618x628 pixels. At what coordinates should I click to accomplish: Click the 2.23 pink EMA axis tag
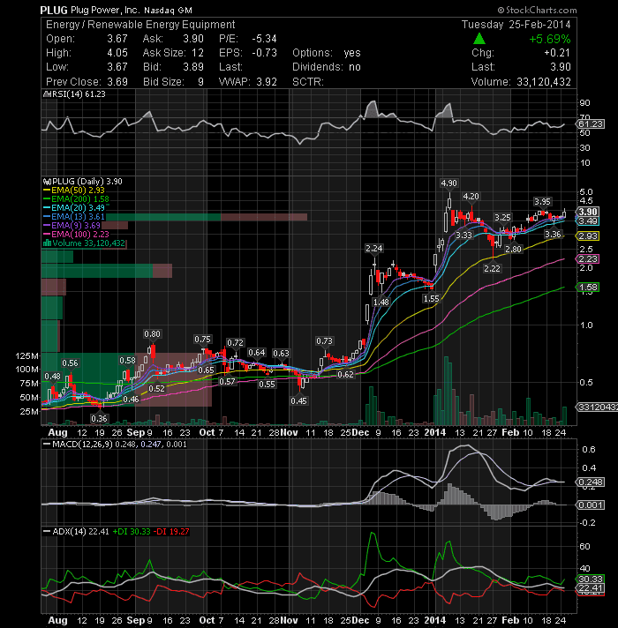point(588,258)
